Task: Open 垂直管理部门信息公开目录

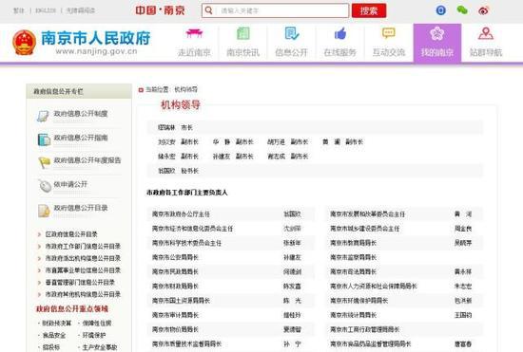Action: coord(80,282)
